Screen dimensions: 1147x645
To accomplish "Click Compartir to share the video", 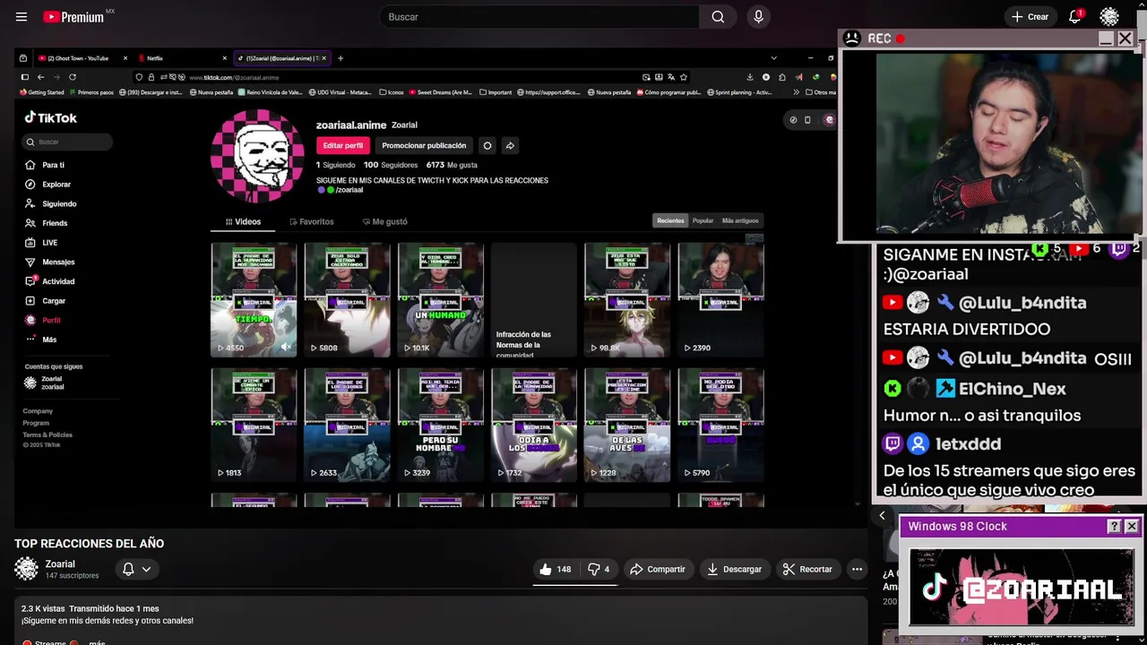I will (657, 569).
